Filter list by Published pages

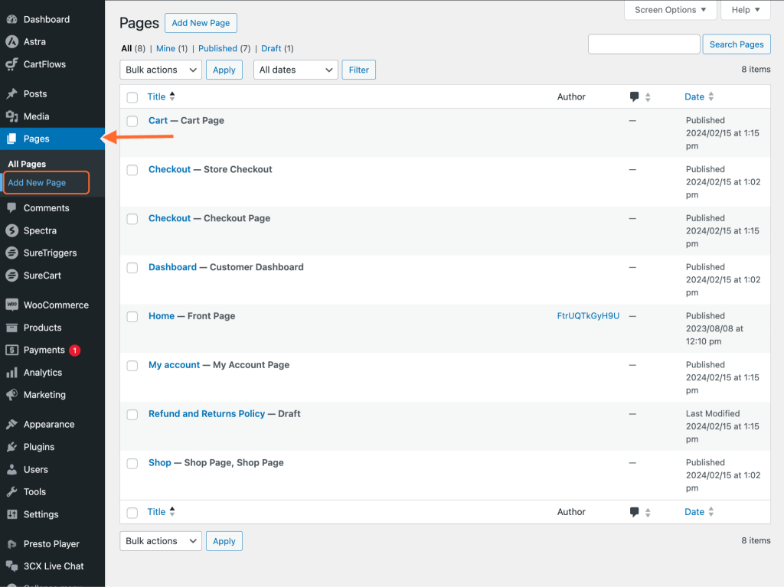[x=217, y=48]
